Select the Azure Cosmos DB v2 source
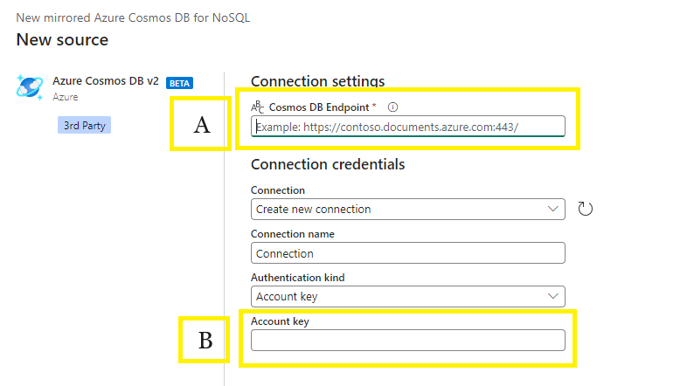 point(105,81)
